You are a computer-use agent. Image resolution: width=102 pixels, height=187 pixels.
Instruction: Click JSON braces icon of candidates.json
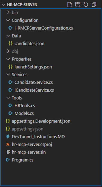click(x=11, y=43)
